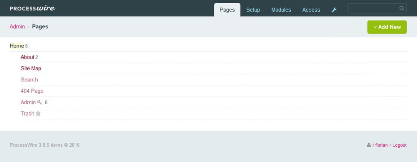Open the Access tab

[311, 10]
